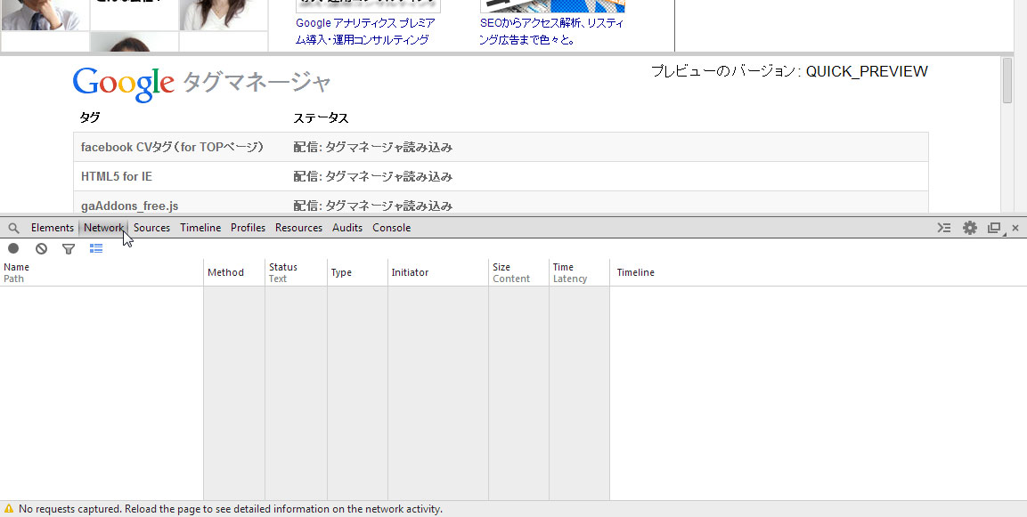The image size is (1027, 517).
Task: Clear the network log
Action: [x=41, y=248]
